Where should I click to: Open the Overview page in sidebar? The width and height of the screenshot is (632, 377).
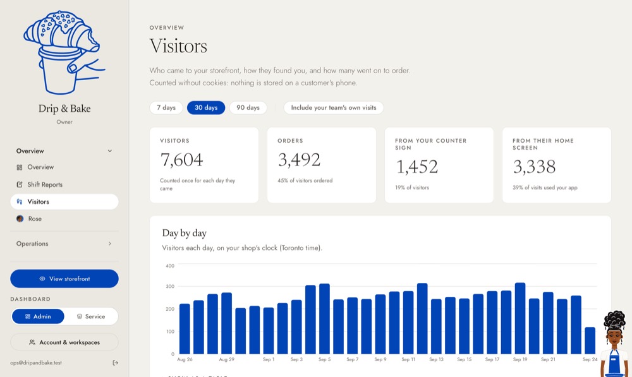64,167
